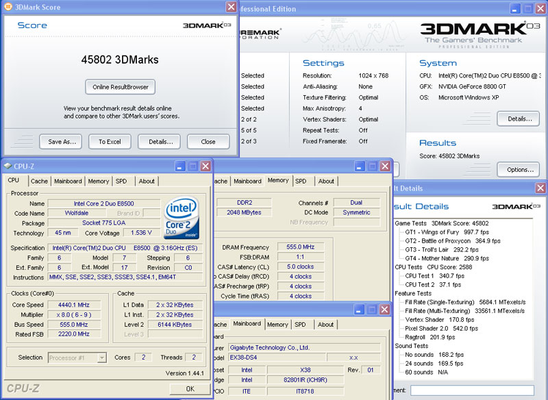The width and height of the screenshot is (548, 400).
Task: Minimize the CPU-Z Memory window
Action: (360, 166)
